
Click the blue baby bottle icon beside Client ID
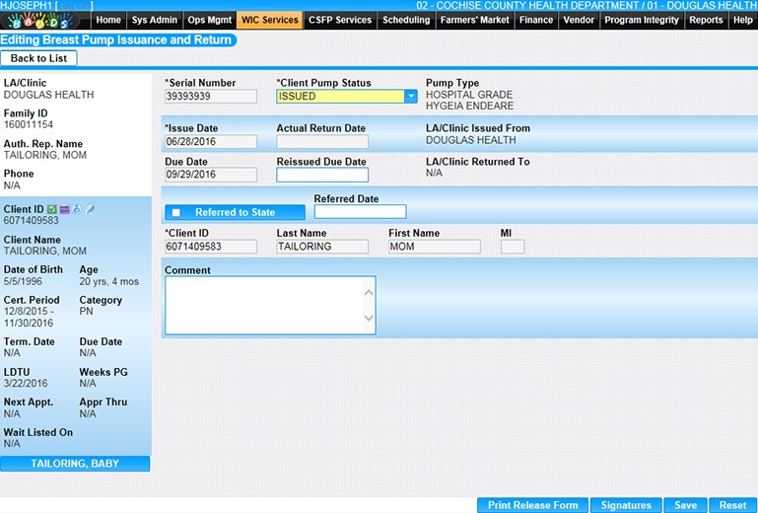76,209
